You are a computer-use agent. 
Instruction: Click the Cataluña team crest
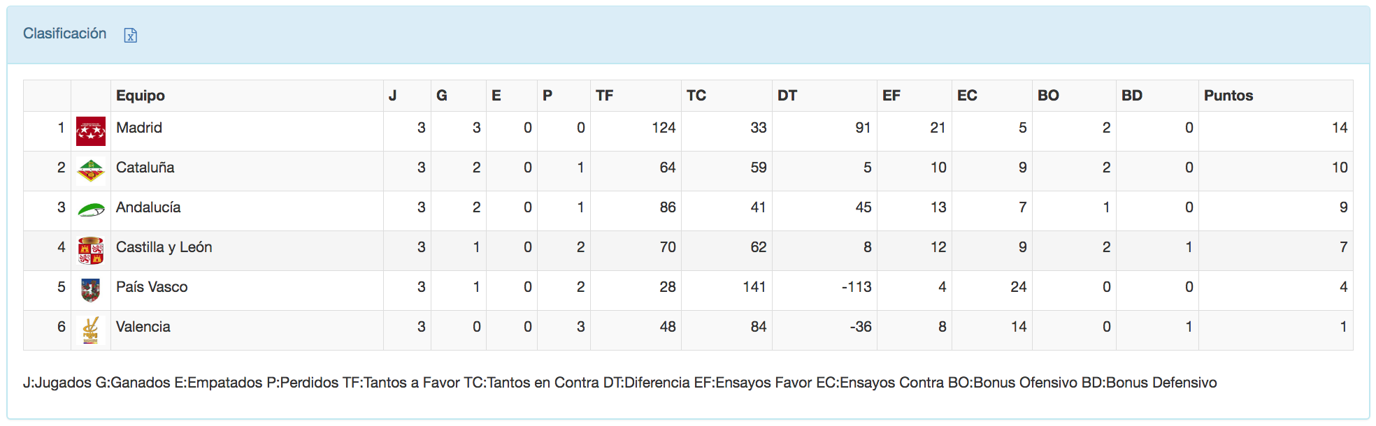point(91,171)
